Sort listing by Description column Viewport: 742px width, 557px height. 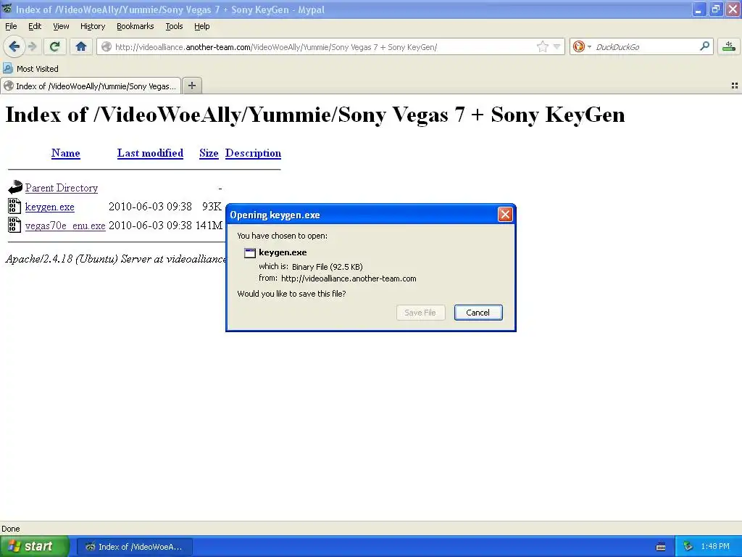(253, 153)
